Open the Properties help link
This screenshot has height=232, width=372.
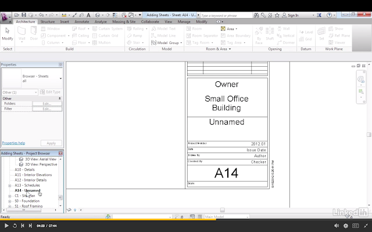[13, 143]
